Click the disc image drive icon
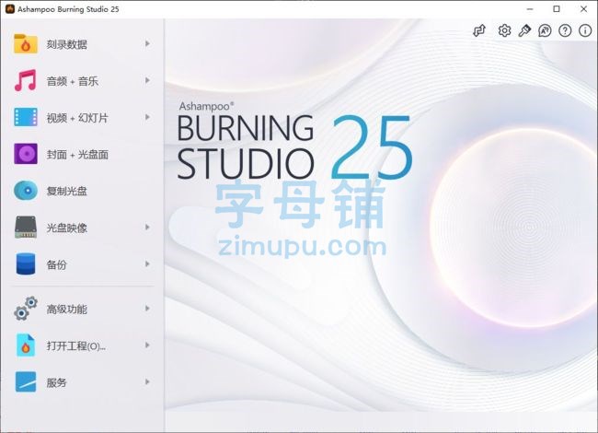The height and width of the screenshot is (433, 598). [x=26, y=228]
